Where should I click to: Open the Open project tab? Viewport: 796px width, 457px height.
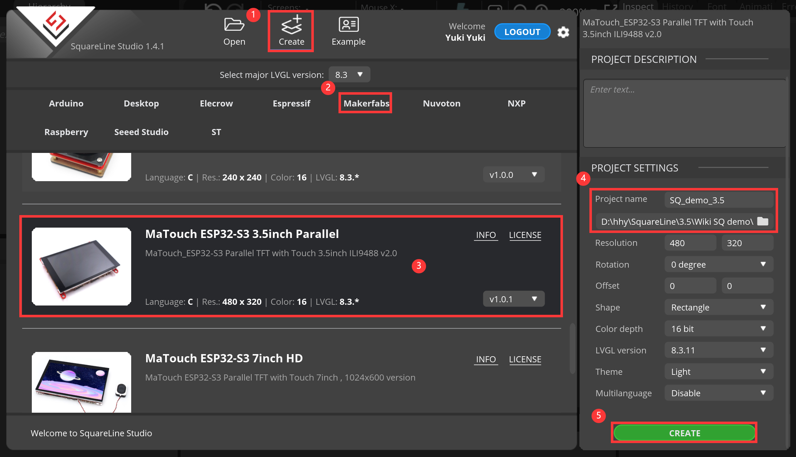(234, 31)
